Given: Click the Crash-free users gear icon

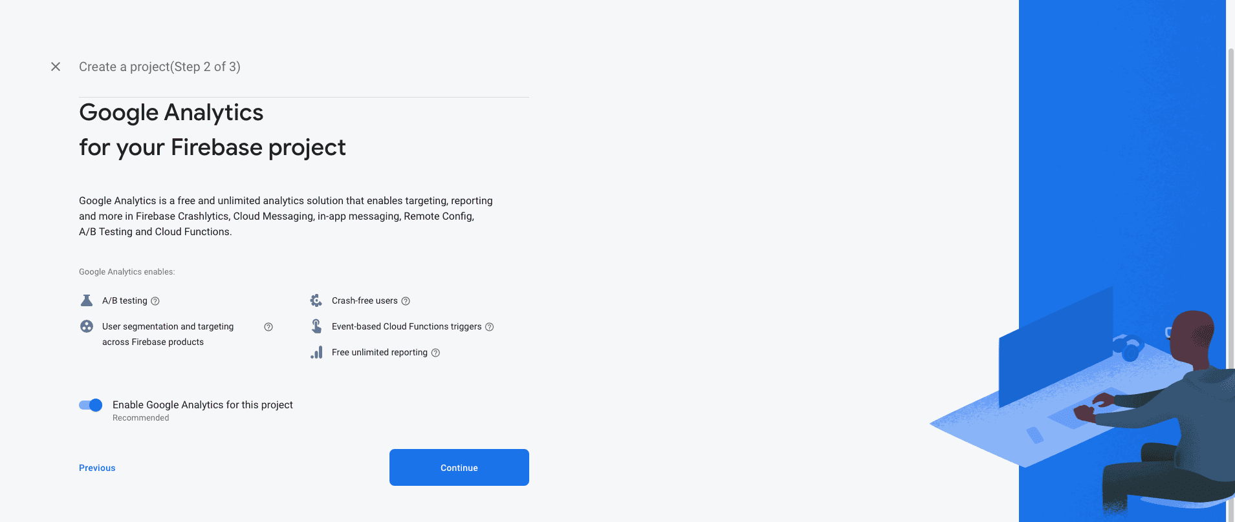Looking at the screenshot, I should click(x=316, y=300).
